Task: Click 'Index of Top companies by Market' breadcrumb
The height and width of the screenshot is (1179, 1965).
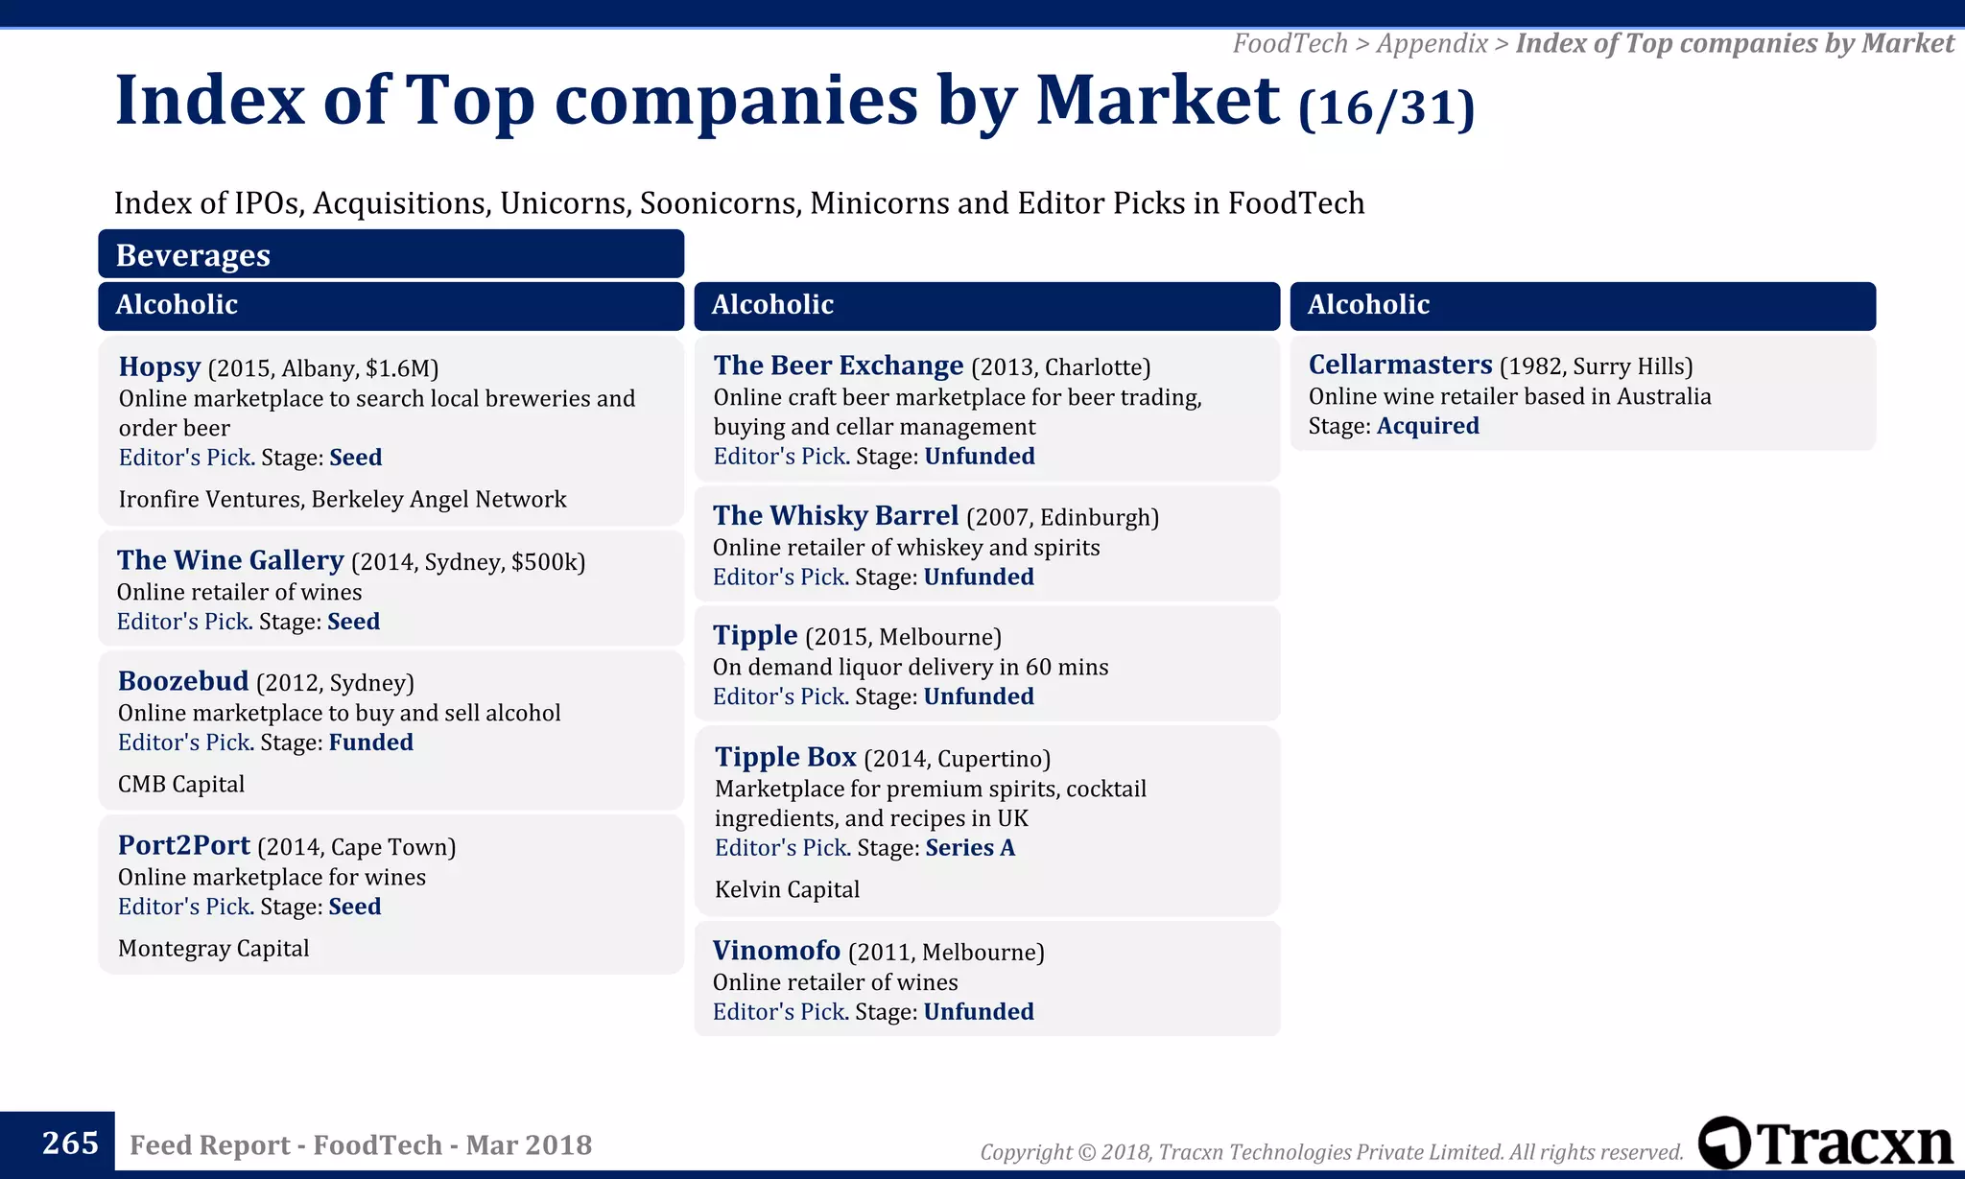Action: (1735, 43)
